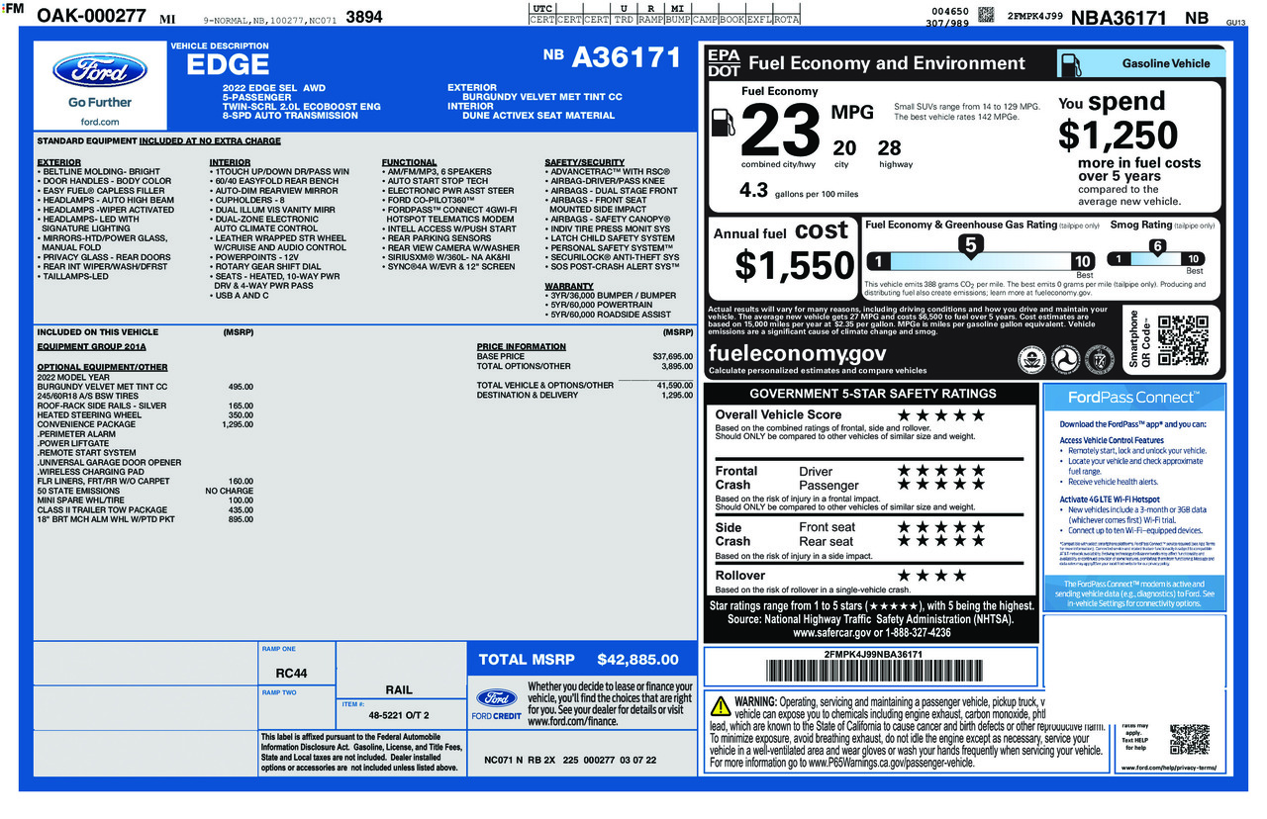The width and height of the screenshot is (1267, 819).
Task: Click the 28 highway MPG value
Action: 889,148
